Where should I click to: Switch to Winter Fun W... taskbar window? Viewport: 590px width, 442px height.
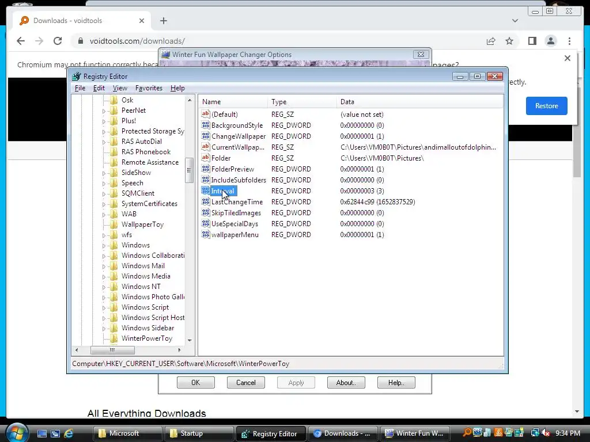click(x=416, y=433)
